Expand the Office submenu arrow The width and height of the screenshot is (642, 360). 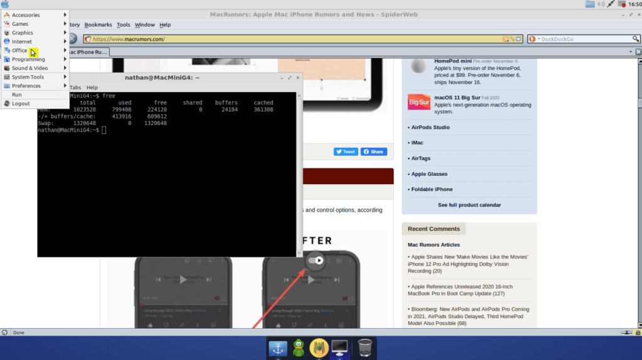coord(65,50)
